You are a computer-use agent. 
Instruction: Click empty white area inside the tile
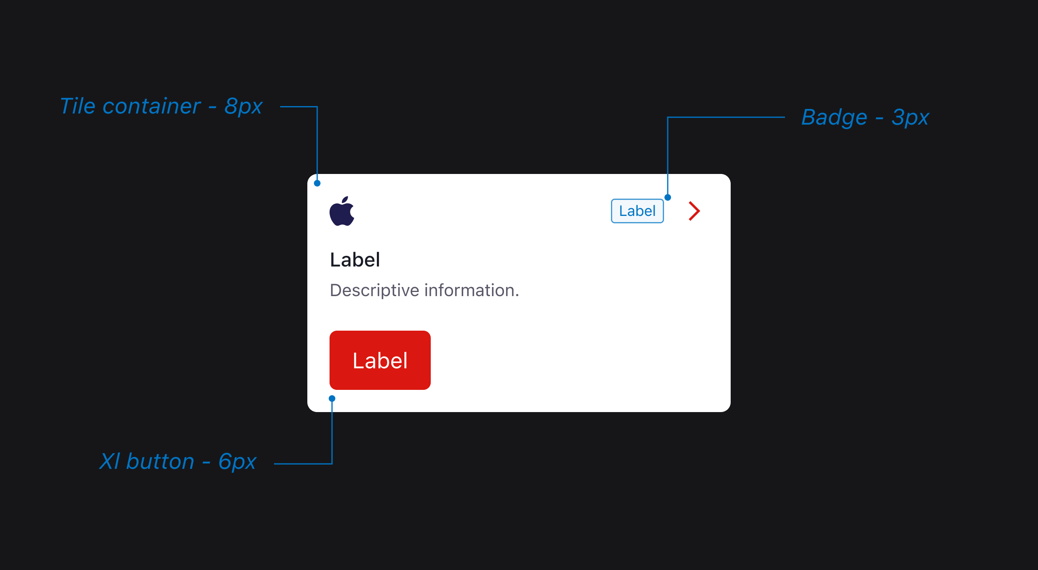click(x=576, y=350)
